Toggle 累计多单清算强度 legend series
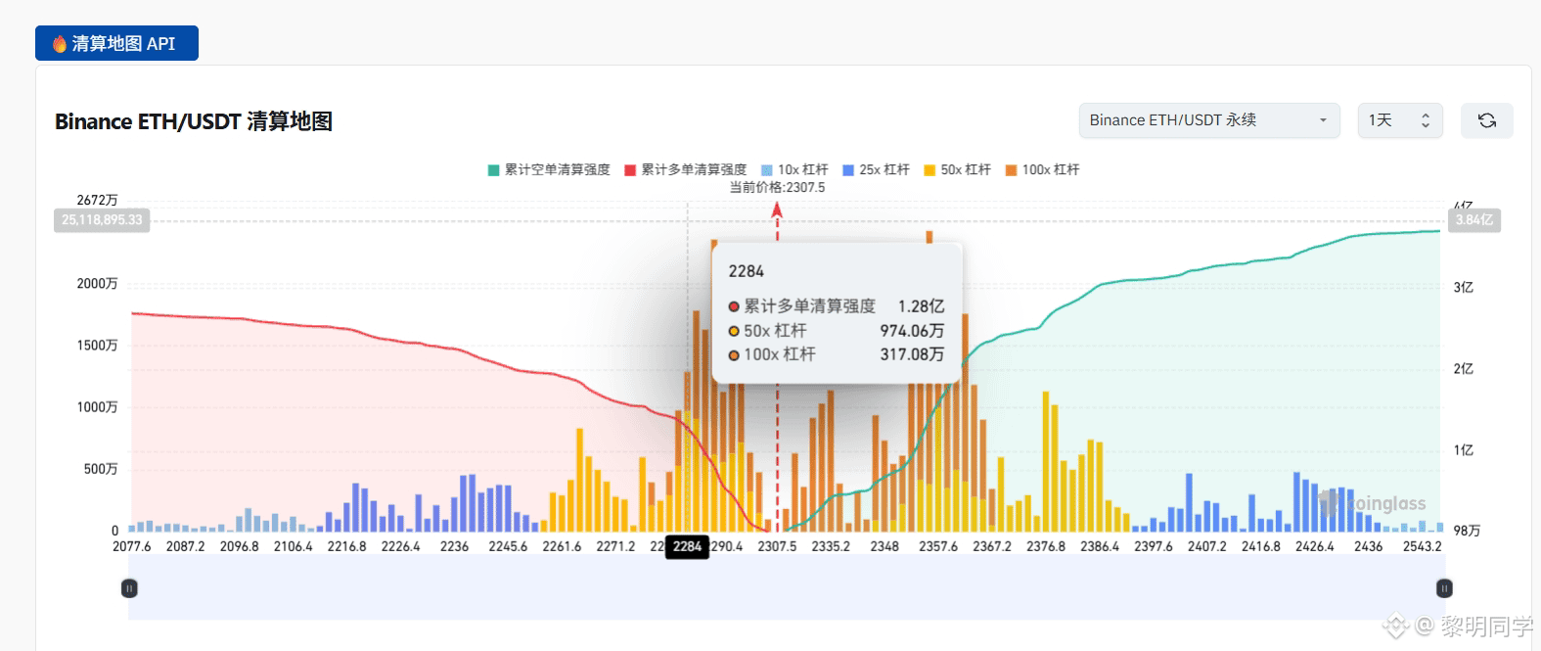The image size is (1541, 651). pyautogui.click(x=686, y=169)
